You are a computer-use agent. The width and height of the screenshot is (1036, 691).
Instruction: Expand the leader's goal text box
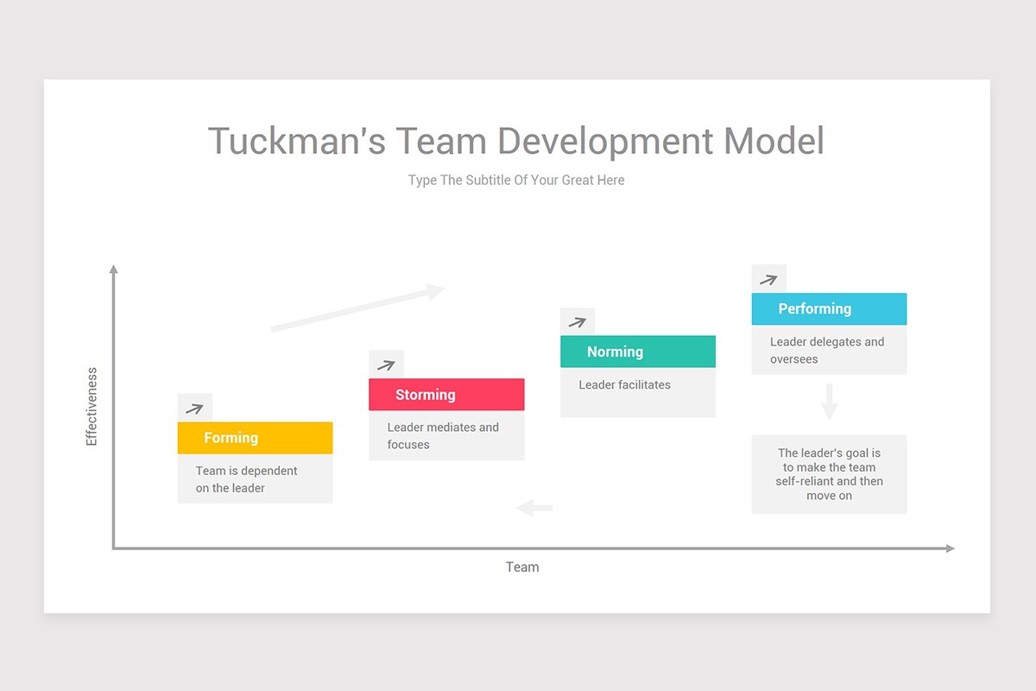(x=829, y=473)
